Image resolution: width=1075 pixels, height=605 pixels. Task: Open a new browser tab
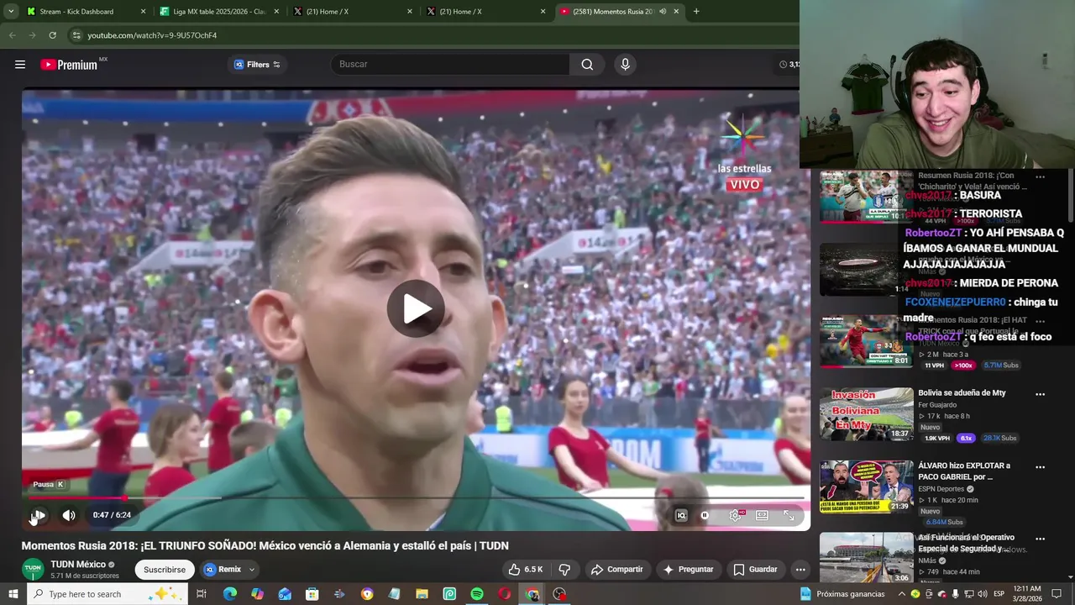click(696, 12)
